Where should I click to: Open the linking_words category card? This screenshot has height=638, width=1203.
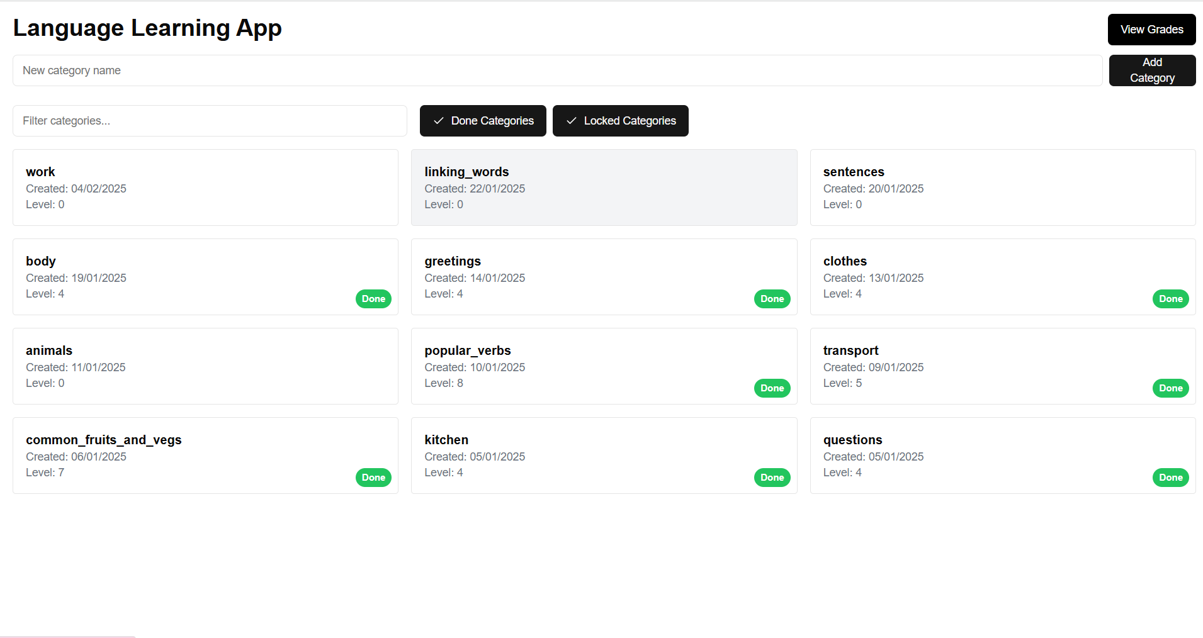point(604,187)
